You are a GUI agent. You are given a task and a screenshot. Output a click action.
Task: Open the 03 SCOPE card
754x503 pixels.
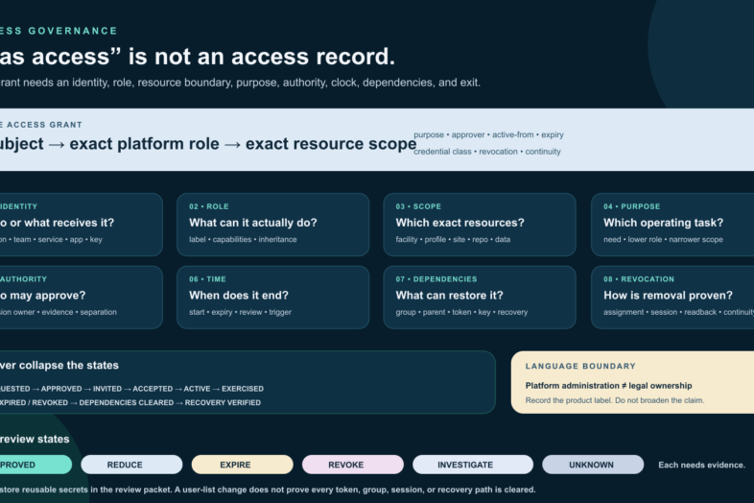click(480, 225)
